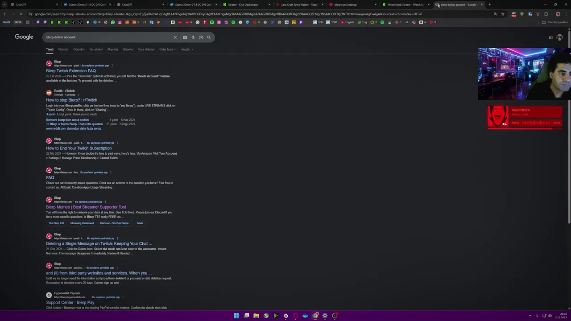This screenshot has width=571, height=321.
Task: Open three-dot menu for Blerp Memes result
Action: tap(105, 202)
